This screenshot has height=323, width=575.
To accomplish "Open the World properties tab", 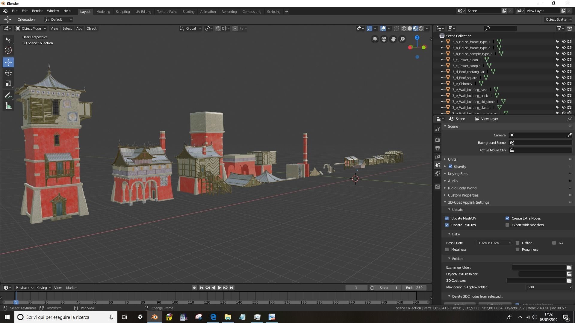I will tap(438, 173).
